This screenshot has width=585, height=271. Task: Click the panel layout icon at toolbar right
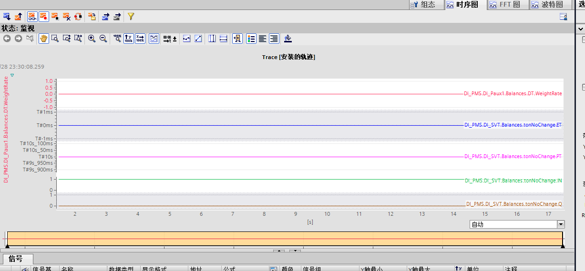pyautogui.click(x=563, y=16)
